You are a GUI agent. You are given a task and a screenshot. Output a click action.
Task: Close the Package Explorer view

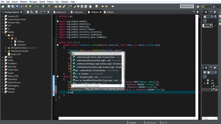pos(21,12)
